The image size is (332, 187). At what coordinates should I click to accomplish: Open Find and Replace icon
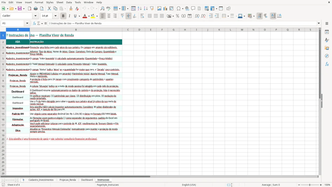click(x=102, y=9)
